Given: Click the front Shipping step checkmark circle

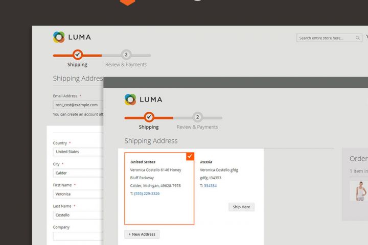Looking at the screenshot, I should point(149,117).
